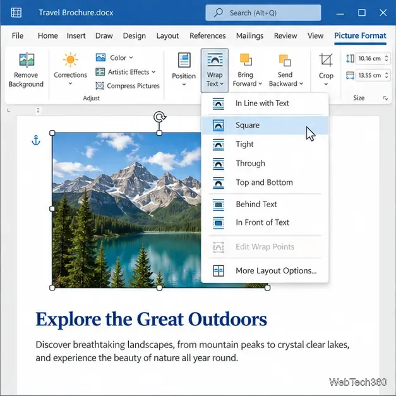Select the Crop tool icon
396x396 pixels.
click(x=326, y=60)
